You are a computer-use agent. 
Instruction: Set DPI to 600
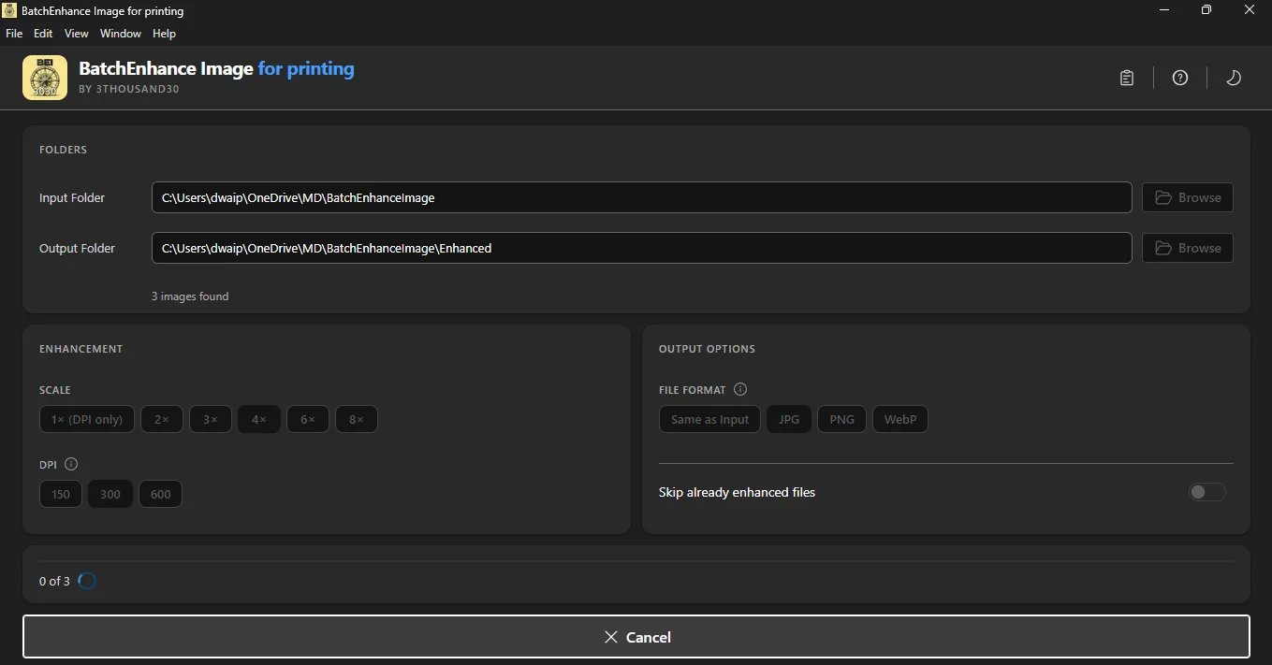coord(160,494)
